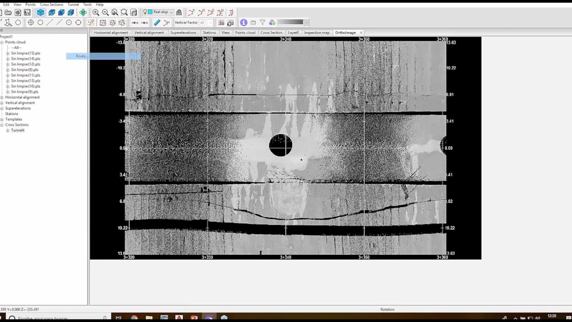The height and width of the screenshot is (322, 572).
Task: Click the floppy disk save icon
Action: tap(27, 13)
